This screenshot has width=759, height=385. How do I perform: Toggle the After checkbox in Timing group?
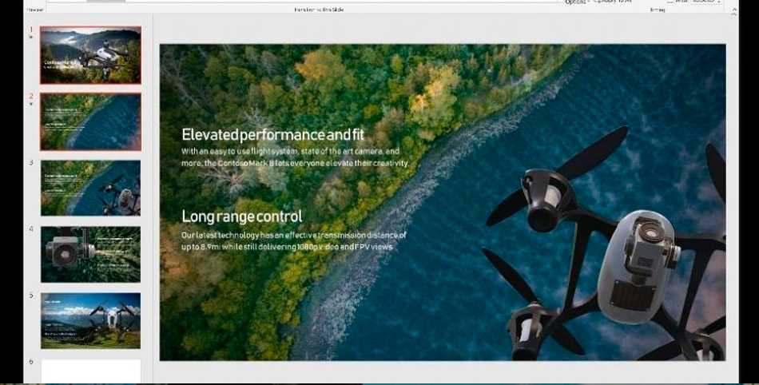pyautogui.click(x=670, y=2)
